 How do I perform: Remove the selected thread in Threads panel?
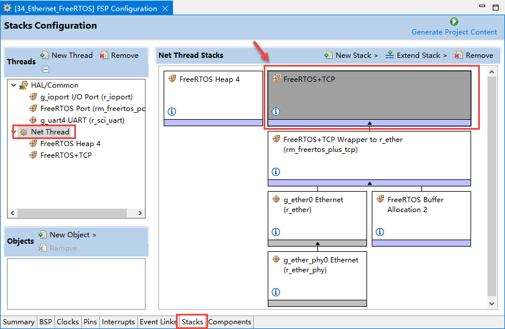click(x=119, y=56)
